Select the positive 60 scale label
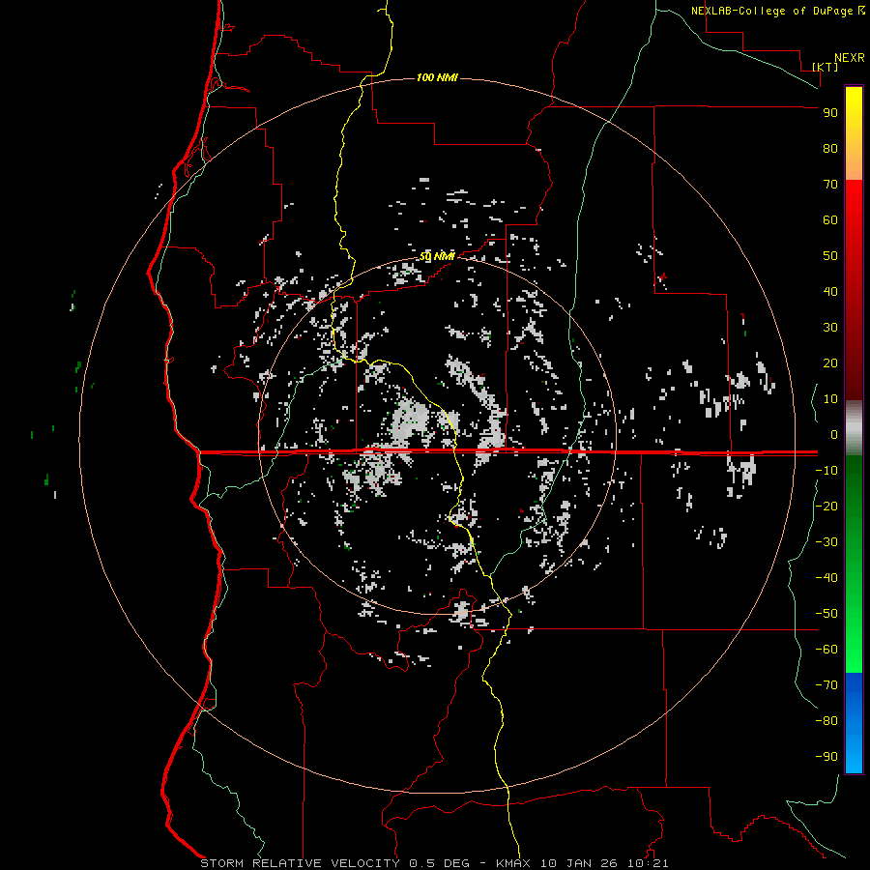The height and width of the screenshot is (870, 870). click(830, 220)
